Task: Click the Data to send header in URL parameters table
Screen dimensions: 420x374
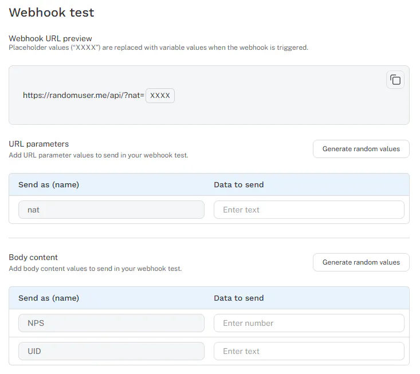Action: 239,185
